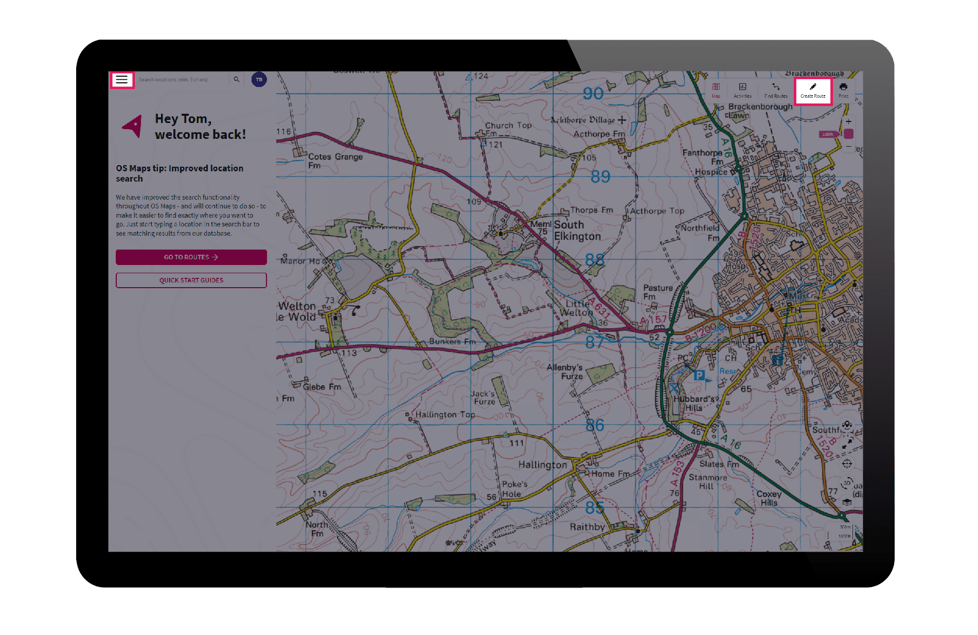Open the hamburger navigation menu
This screenshot has height=635, width=978.
122,80
